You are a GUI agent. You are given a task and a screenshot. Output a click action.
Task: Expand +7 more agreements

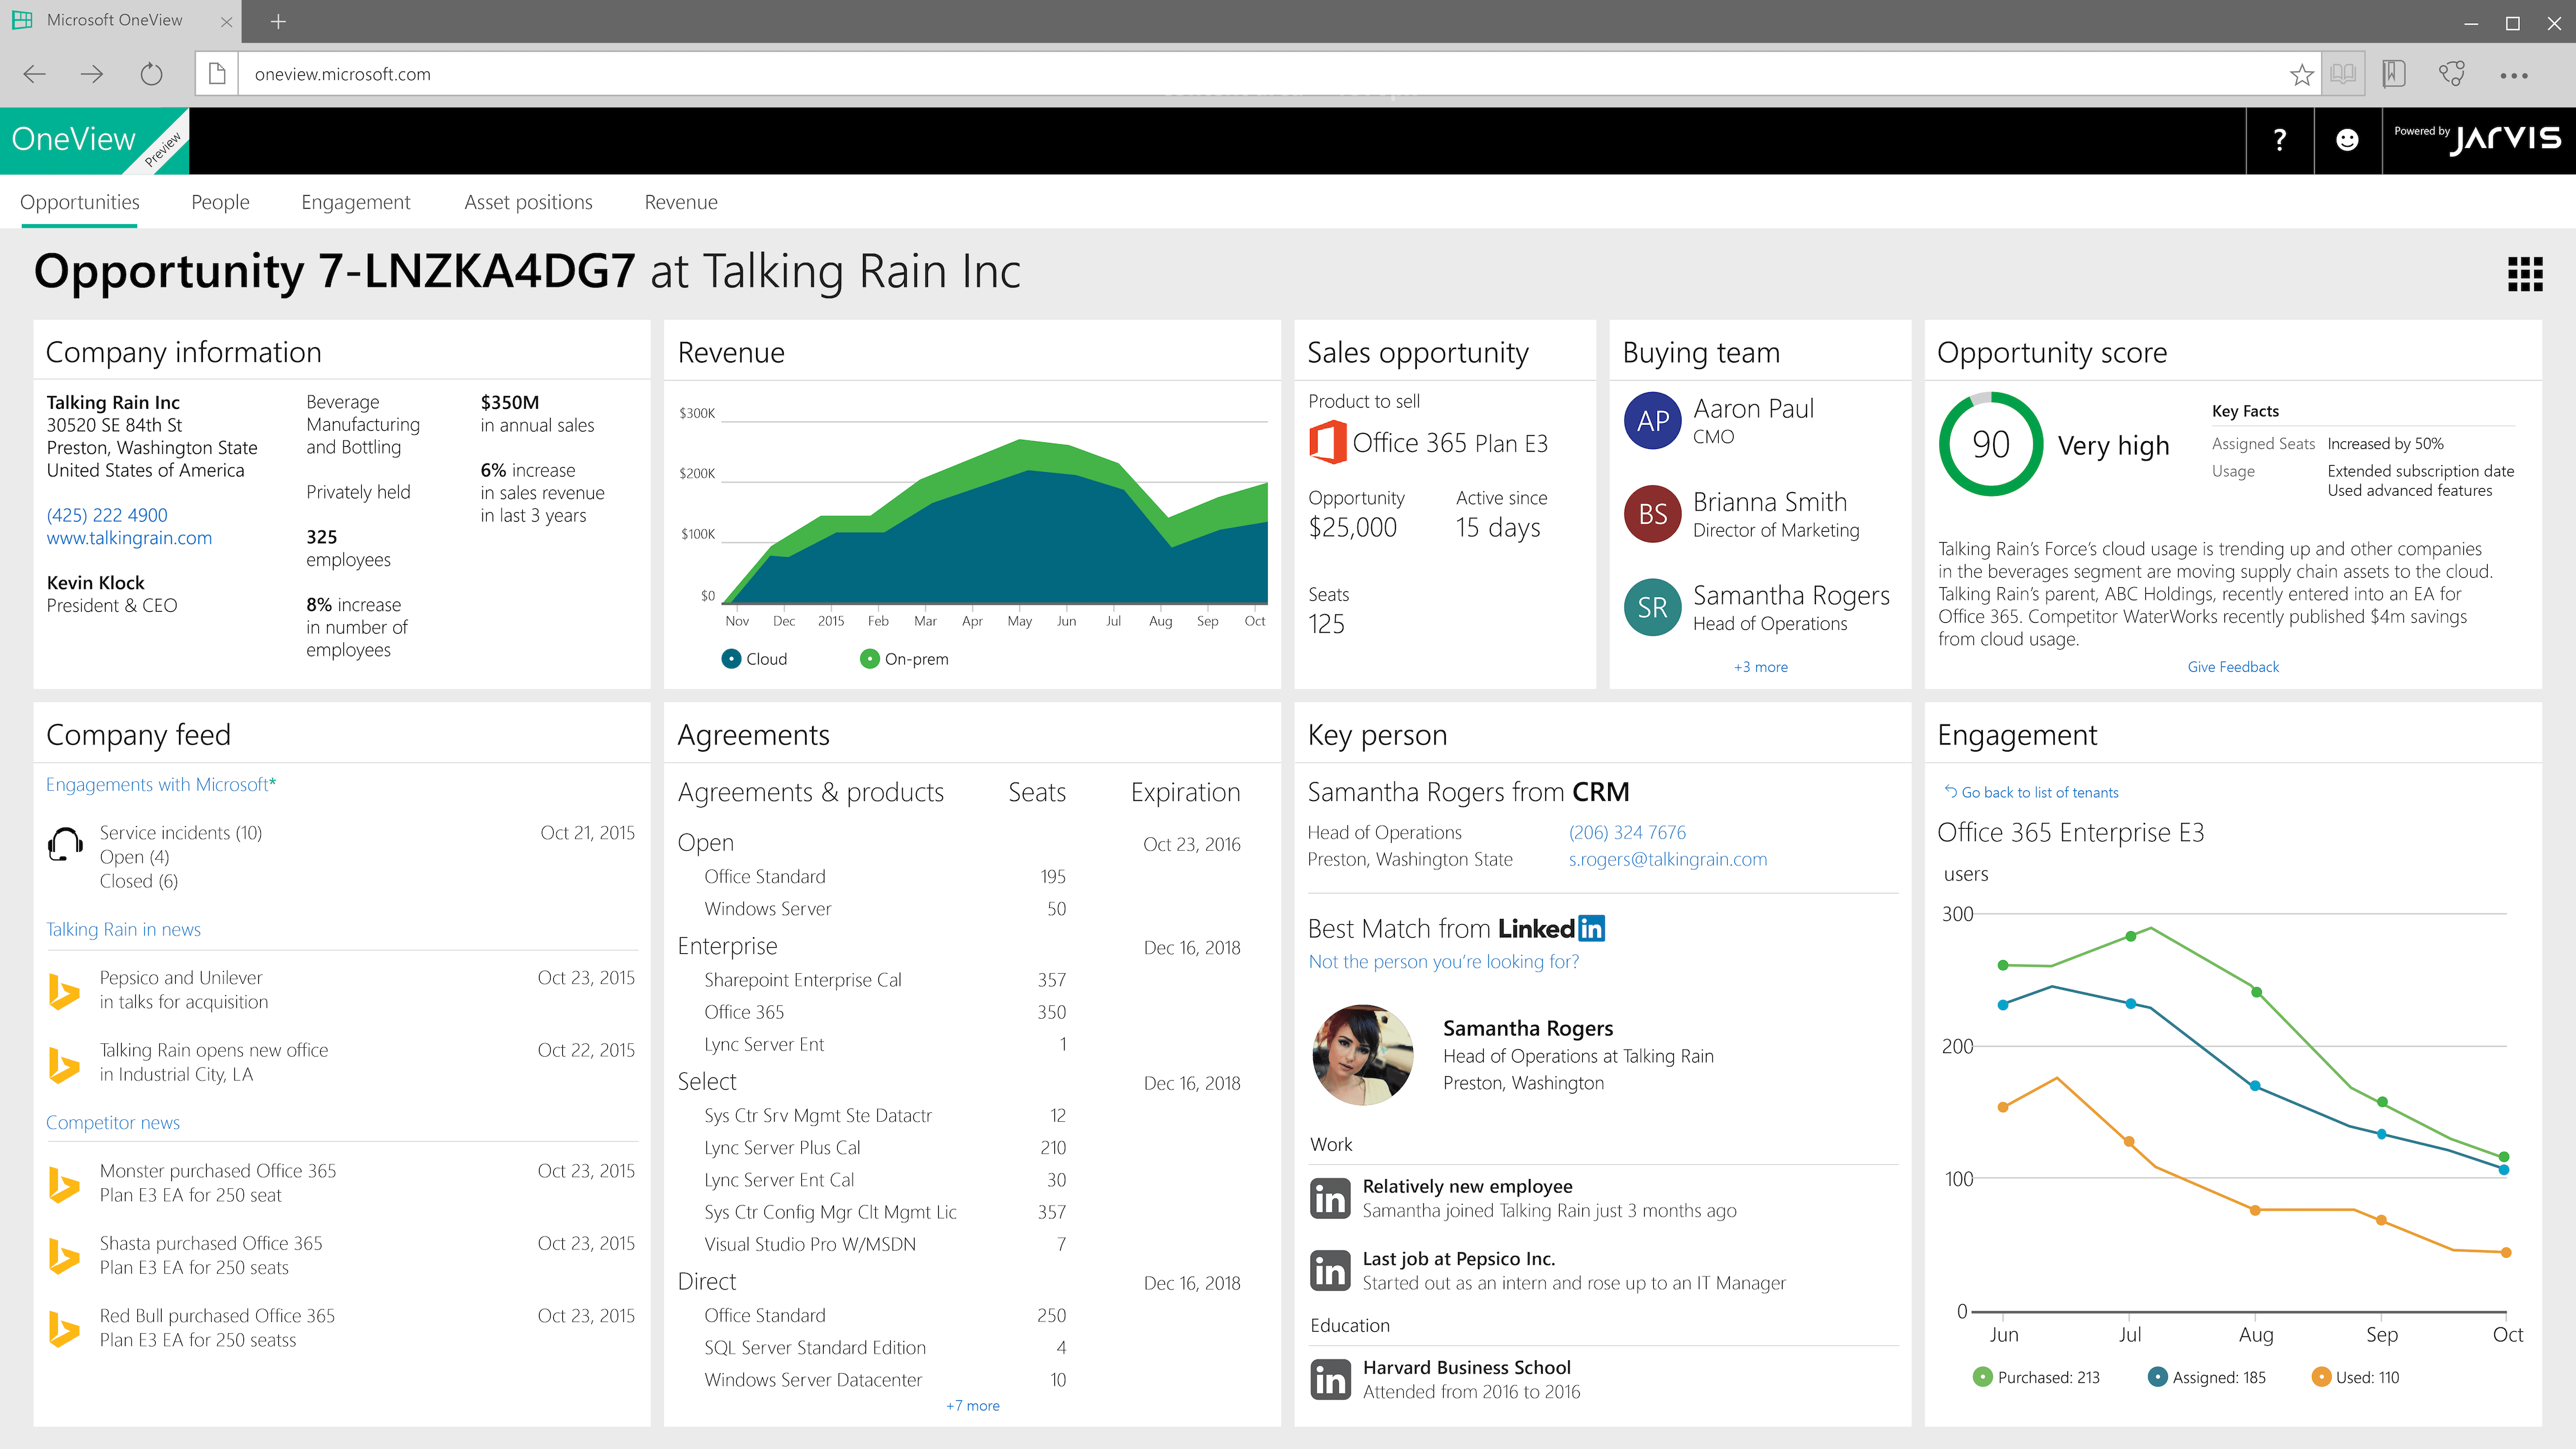point(972,1406)
